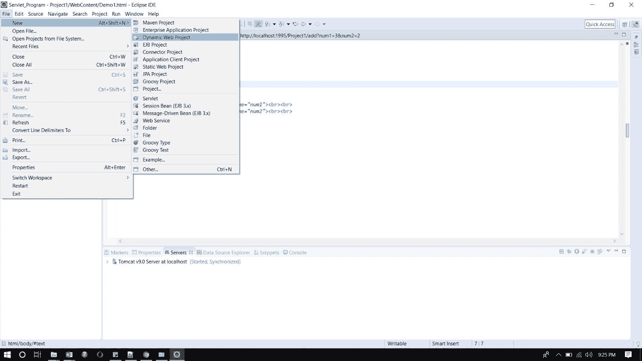Select Other from the New menu

click(x=150, y=169)
